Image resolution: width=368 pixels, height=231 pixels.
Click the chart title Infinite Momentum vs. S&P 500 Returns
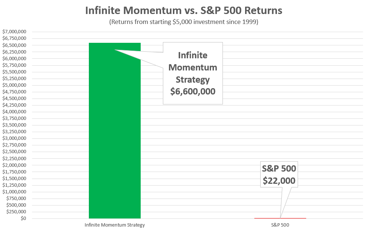tap(184, 11)
